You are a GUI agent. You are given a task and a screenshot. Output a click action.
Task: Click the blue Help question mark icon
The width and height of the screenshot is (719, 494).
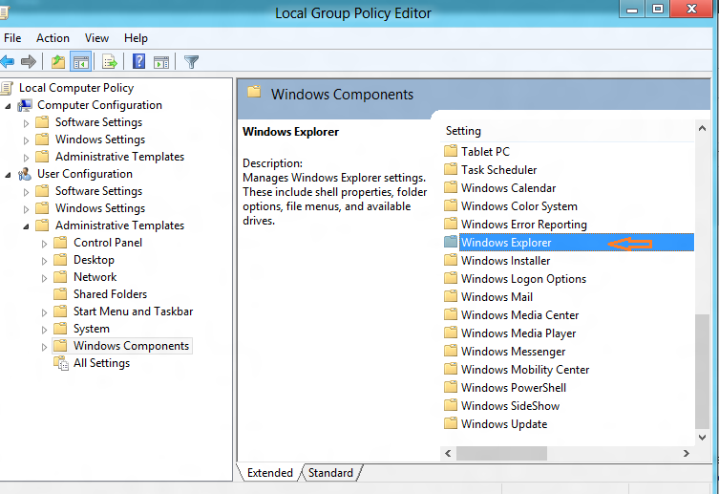(138, 61)
